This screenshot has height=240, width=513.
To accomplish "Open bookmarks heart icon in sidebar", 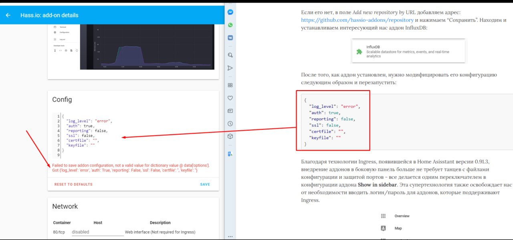I will [x=230, y=98].
